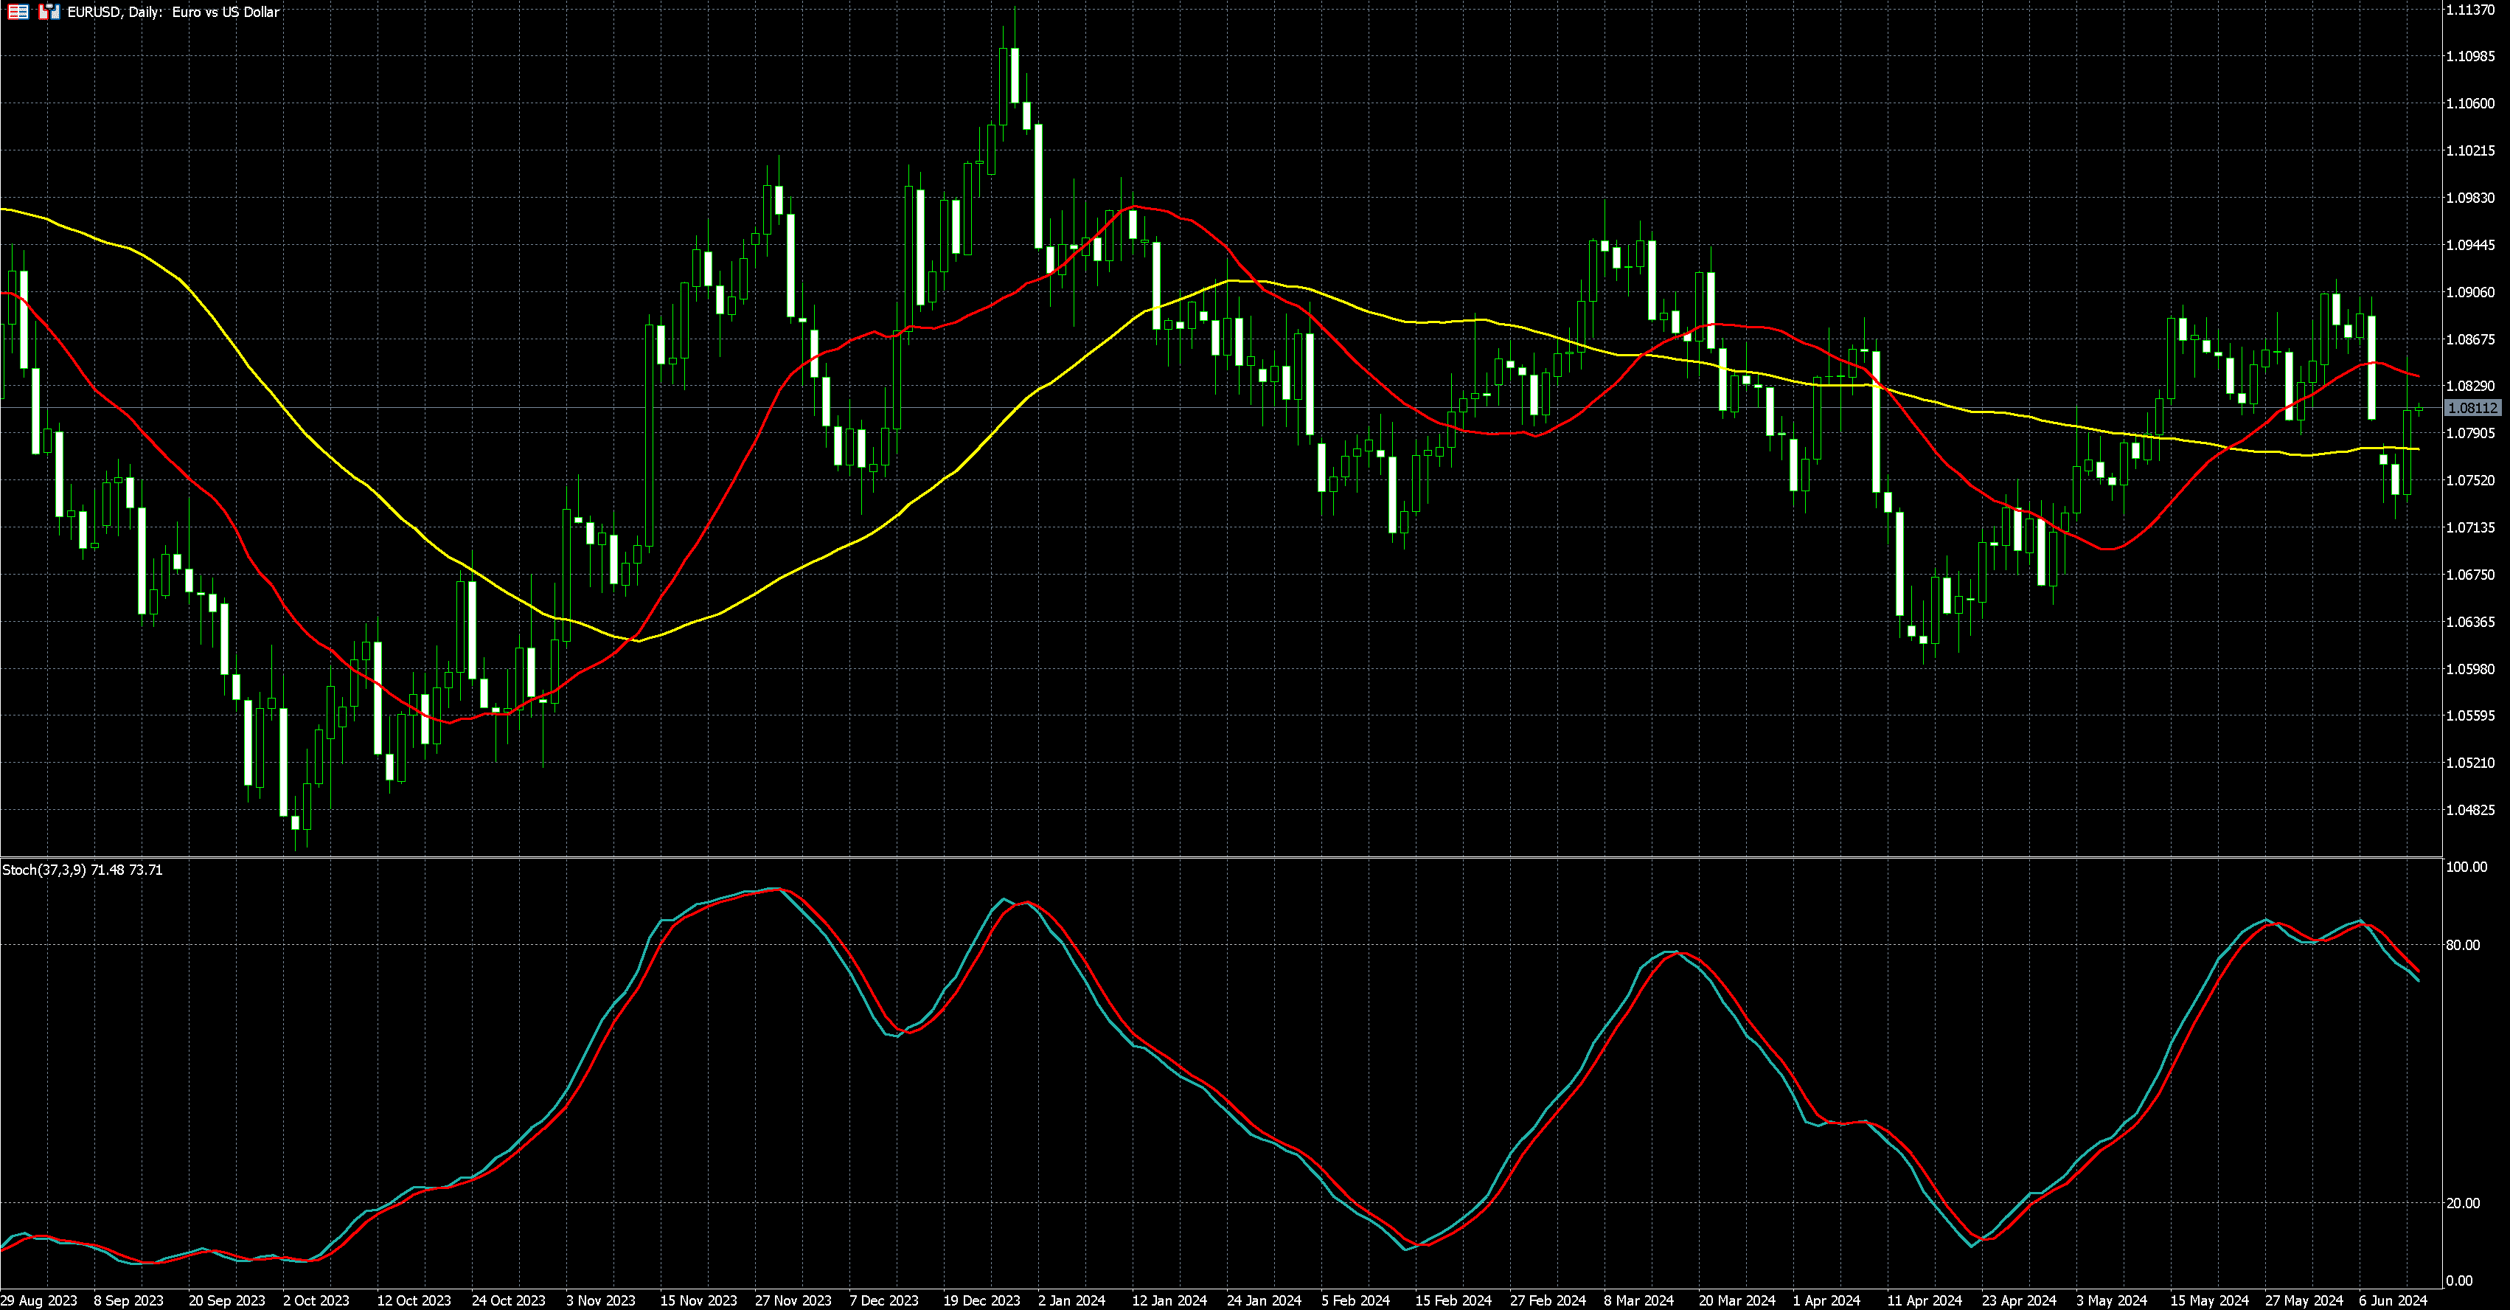The height and width of the screenshot is (1310, 2510).
Task: Click the 2 Jan 2024 date label
Action: click(1072, 1300)
